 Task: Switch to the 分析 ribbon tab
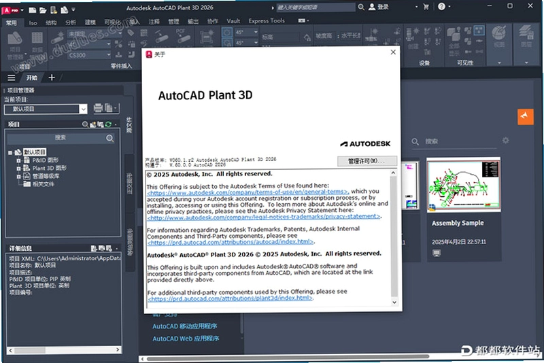point(71,22)
